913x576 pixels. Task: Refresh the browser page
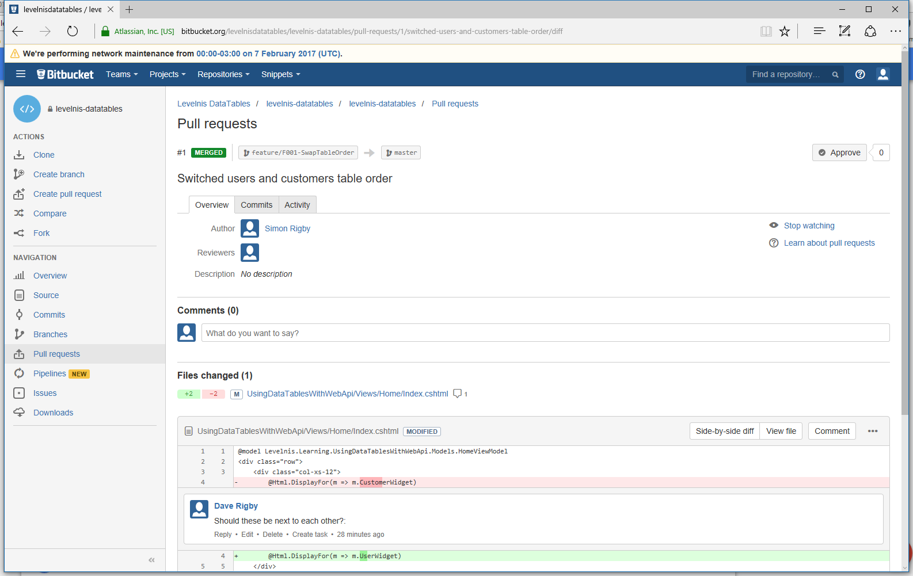click(x=72, y=31)
